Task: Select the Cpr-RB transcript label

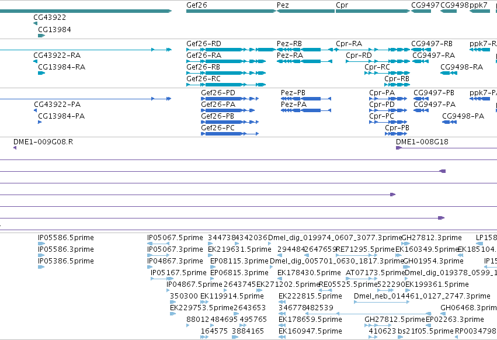Action: (397, 79)
